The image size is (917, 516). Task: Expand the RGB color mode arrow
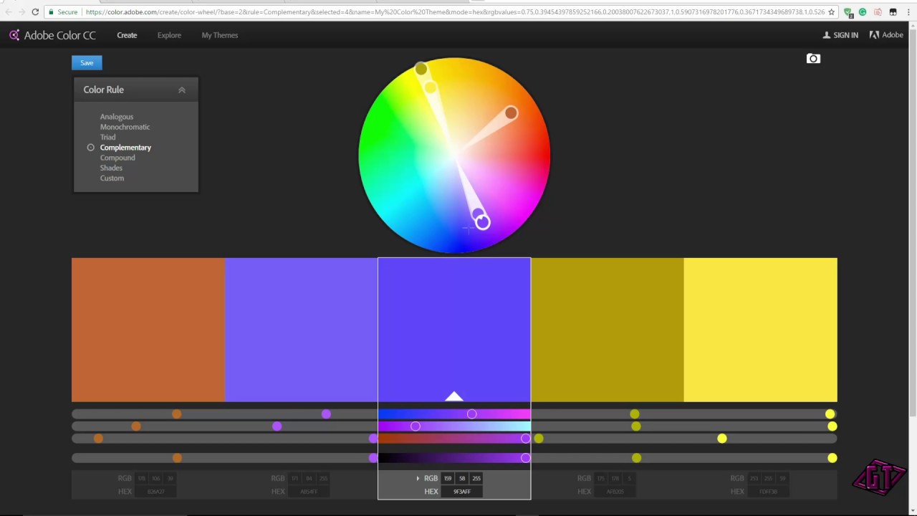(x=418, y=478)
